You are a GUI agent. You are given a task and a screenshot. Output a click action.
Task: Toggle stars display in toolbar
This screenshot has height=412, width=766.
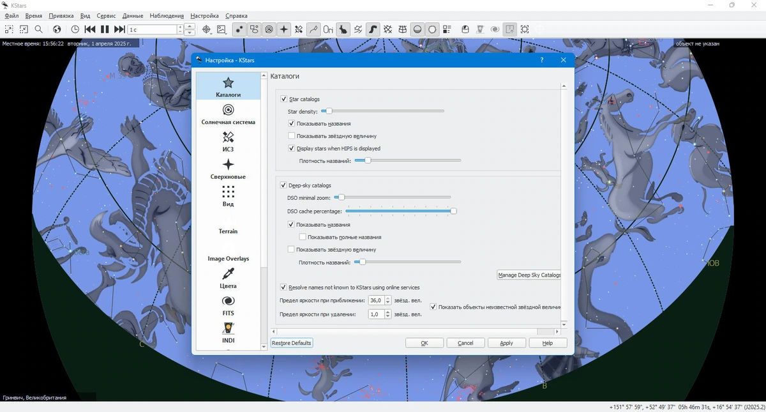click(x=240, y=29)
